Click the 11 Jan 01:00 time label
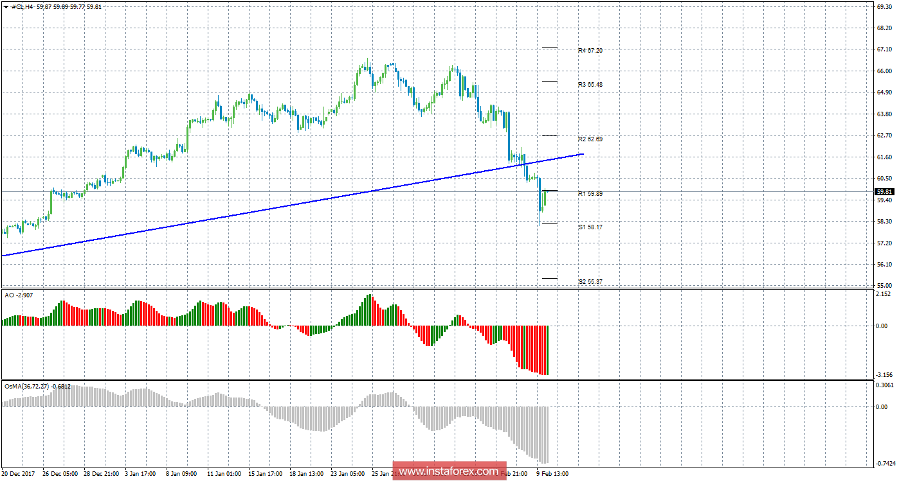Viewport: 899px width, 481px height. pos(224,474)
